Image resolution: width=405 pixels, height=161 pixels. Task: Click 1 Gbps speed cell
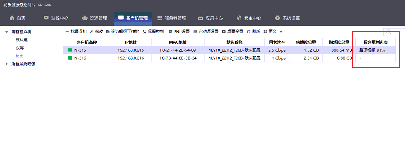point(277,58)
